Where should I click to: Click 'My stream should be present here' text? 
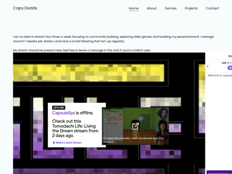[x=82, y=50]
